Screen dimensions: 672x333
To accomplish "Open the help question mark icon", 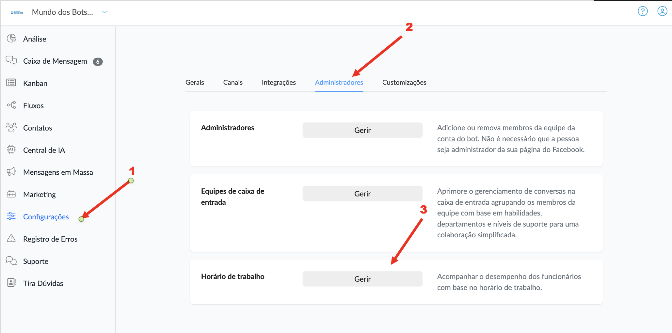I will pyautogui.click(x=643, y=11).
